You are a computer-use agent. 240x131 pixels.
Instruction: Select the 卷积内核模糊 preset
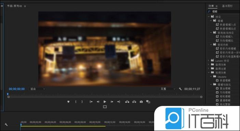coord(228,49)
